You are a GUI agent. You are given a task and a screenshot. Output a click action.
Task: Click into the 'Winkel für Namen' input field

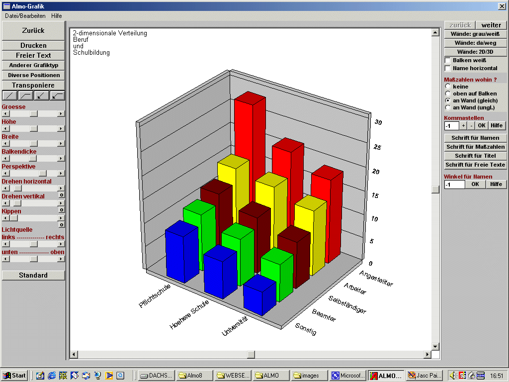[x=454, y=185]
